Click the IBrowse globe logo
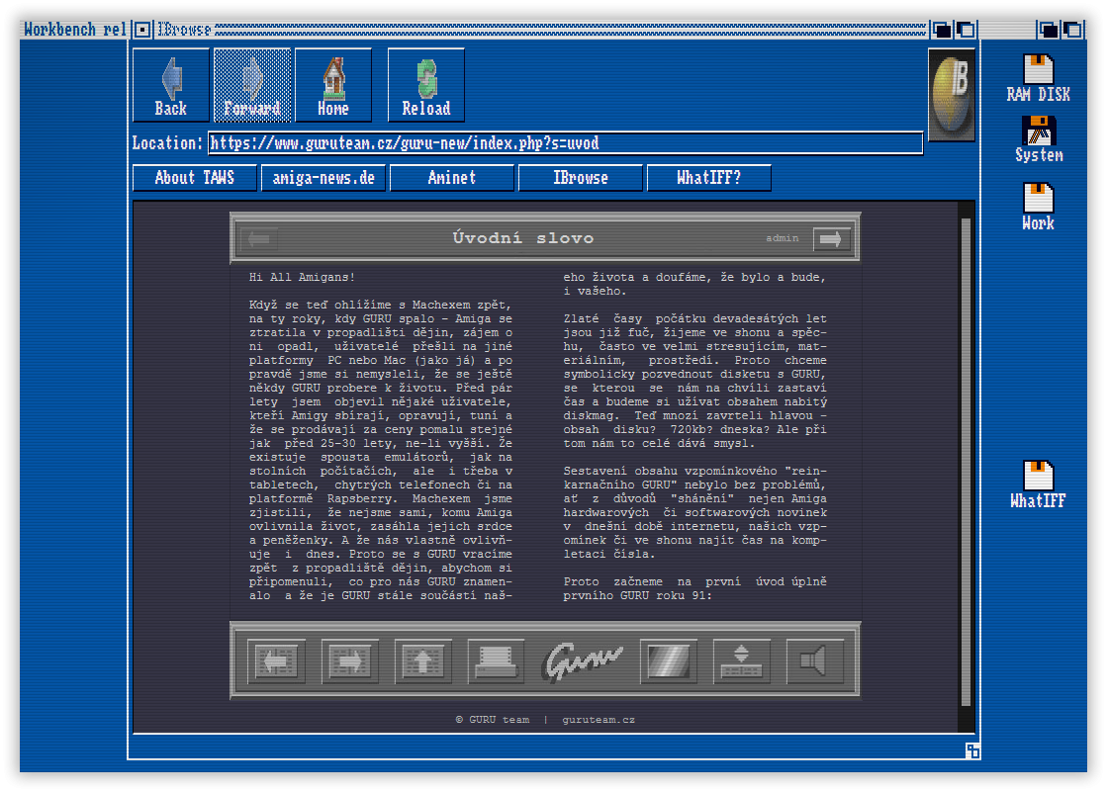 coord(952,95)
